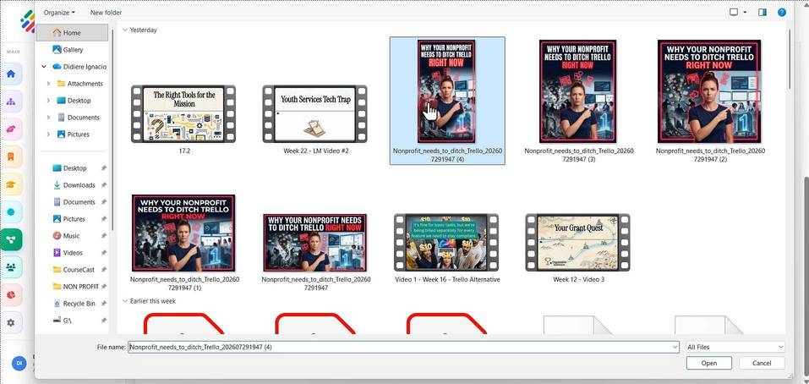Select the Week 22 - LM Video #2 file

point(314,120)
